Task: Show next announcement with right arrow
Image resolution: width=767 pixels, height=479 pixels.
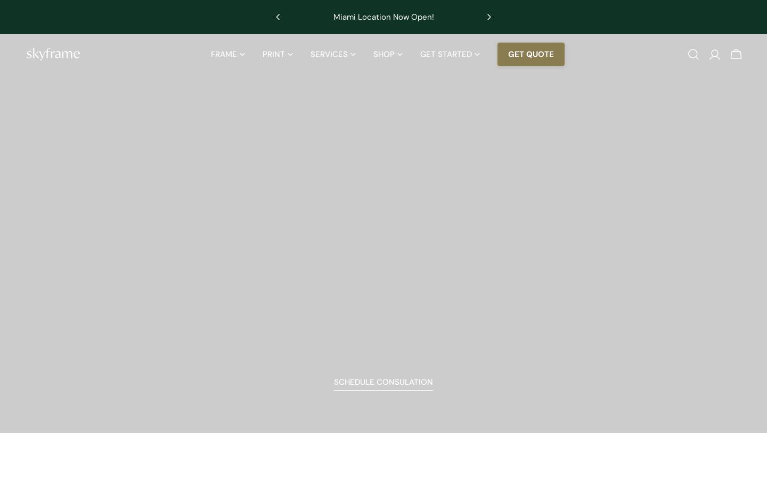Action: coord(489,17)
